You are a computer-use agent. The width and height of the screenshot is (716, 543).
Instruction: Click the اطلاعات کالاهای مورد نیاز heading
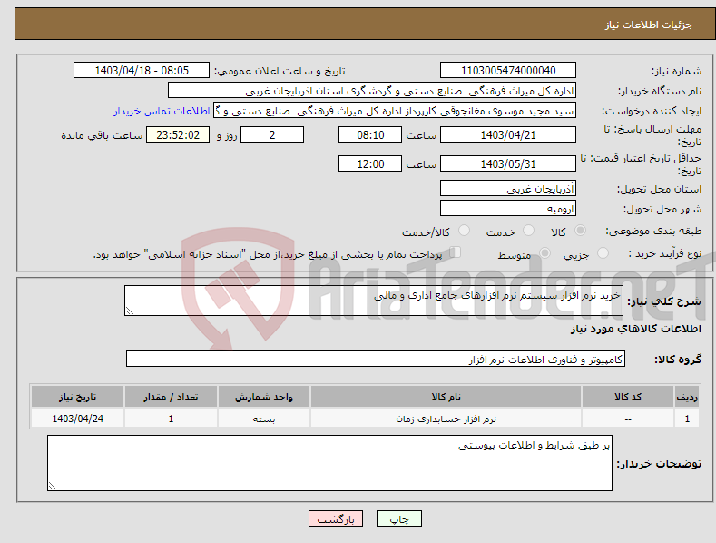click(x=635, y=329)
